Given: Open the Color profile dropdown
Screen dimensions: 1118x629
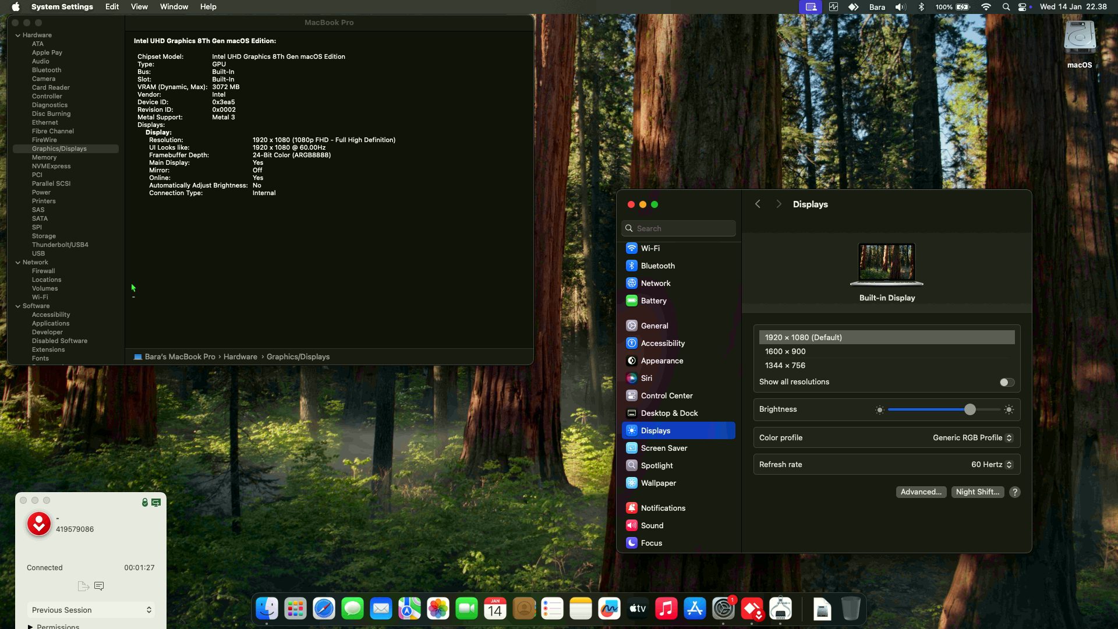Looking at the screenshot, I should tap(972, 437).
